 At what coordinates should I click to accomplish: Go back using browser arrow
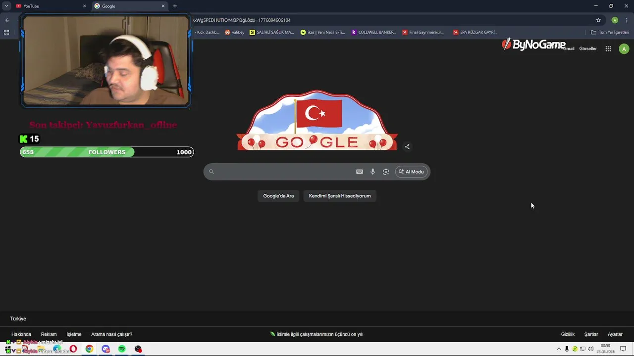click(7, 20)
